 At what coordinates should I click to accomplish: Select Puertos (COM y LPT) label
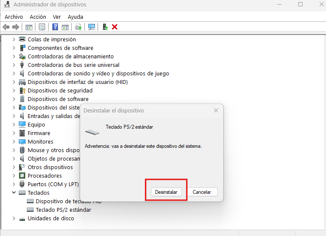(x=53, y=184)
